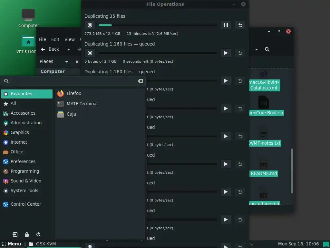Viewport: 330px width, 248px height.
Task: Resume the first queued Duplicating 1,160 files operation
Action: (x=226, y=53)
